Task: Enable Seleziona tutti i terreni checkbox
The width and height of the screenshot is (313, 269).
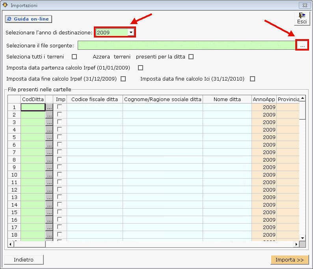Action: [74, 56]
